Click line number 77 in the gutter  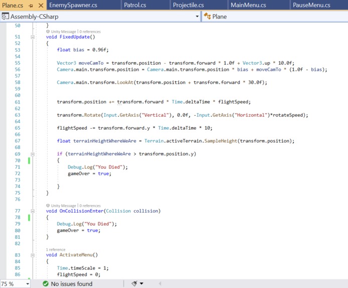tap(18, 211)
